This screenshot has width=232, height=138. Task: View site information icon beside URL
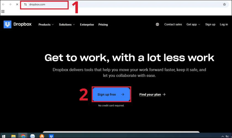click(x=25, y=4)
